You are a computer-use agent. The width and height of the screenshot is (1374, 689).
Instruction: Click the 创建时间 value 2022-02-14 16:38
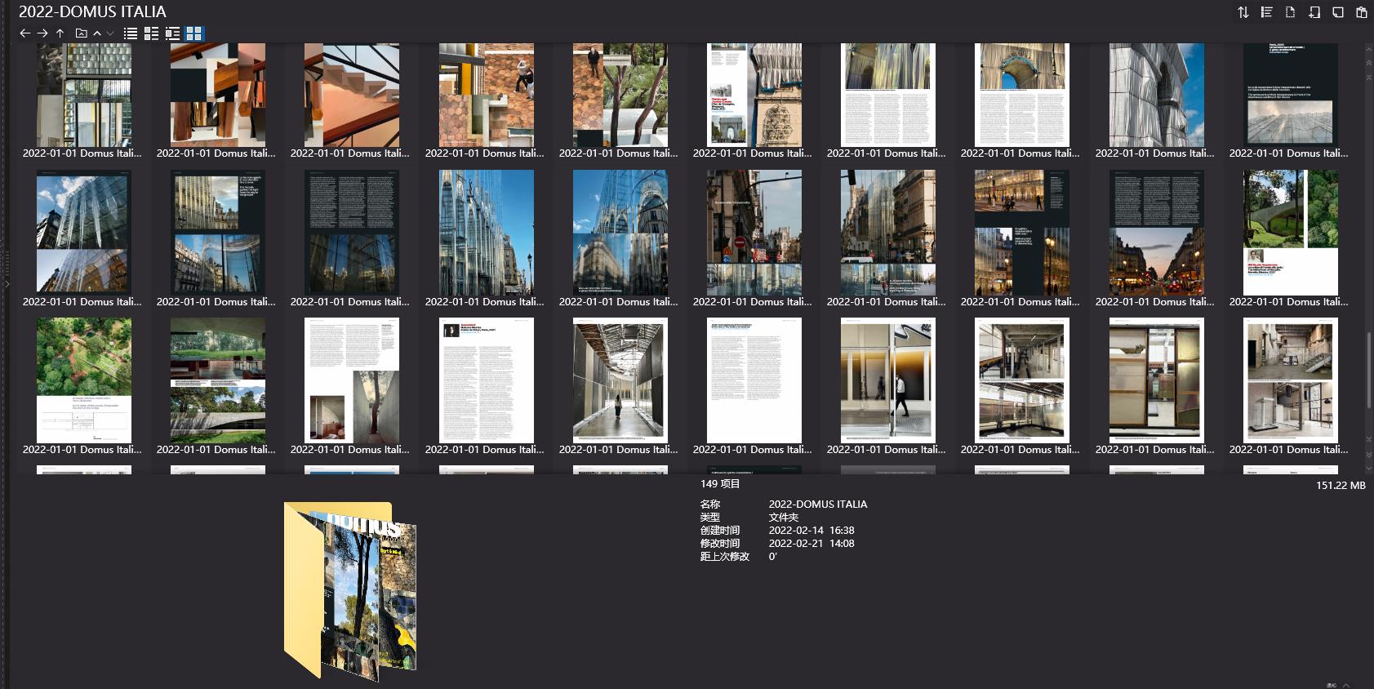812,531
